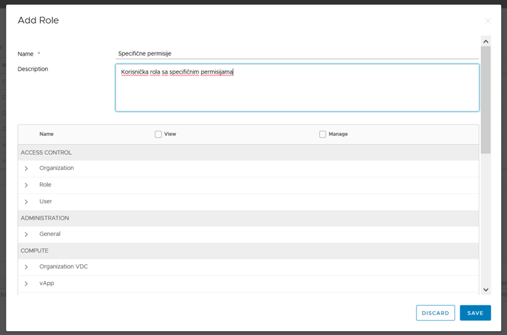Expand the vApp row chevron
Viewport: 507px width, 335px height.
tap(26, 283)
